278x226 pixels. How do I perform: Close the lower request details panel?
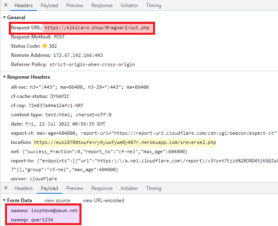pos(6,188)
